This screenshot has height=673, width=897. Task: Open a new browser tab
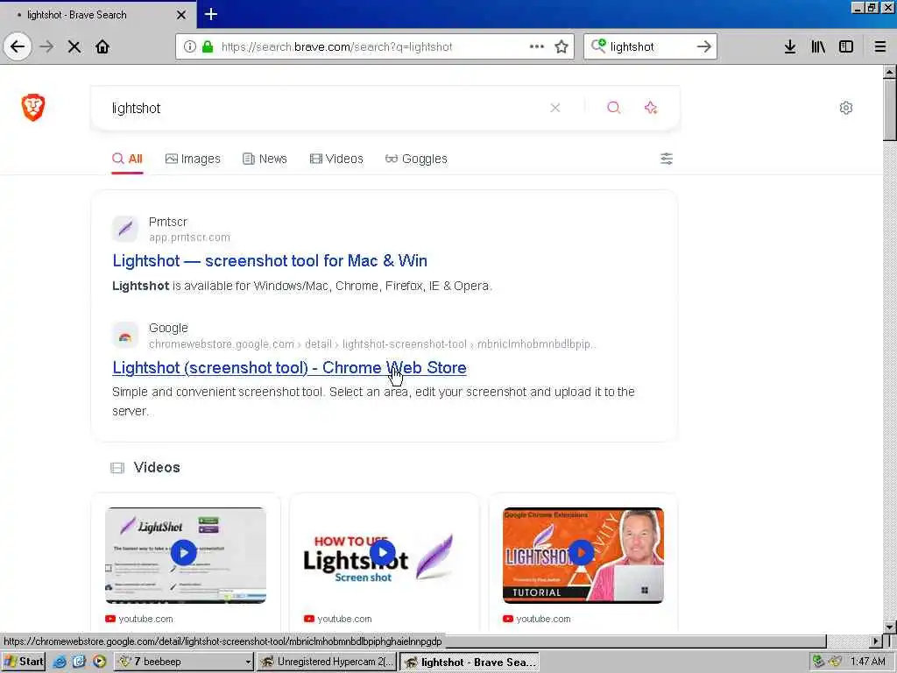click(x=210, y=14)
